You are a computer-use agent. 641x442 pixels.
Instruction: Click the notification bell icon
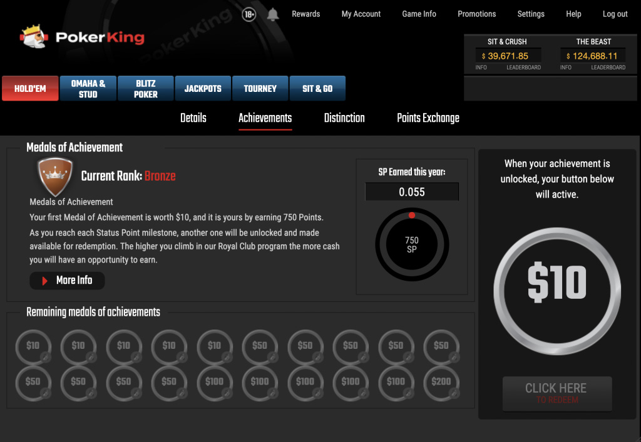coord(273,14)
